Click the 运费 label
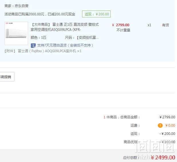 [x=135, y=125]
